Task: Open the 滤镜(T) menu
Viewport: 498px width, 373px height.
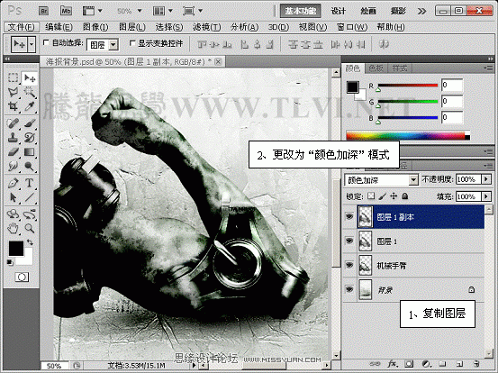Action: (x=207, y=27)
